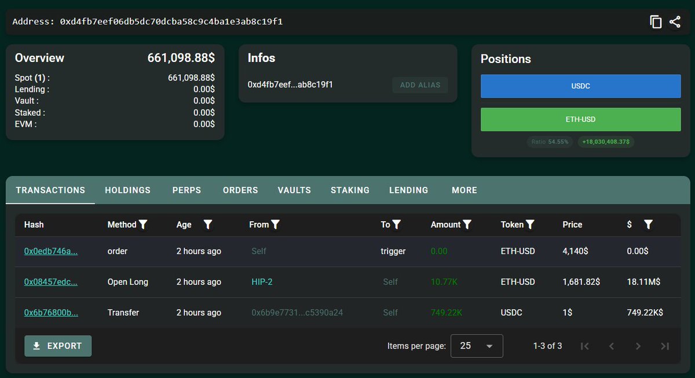695x378 pixels.
Task: Click the Ratio 54.55% chip
Action: click(550, 142)
